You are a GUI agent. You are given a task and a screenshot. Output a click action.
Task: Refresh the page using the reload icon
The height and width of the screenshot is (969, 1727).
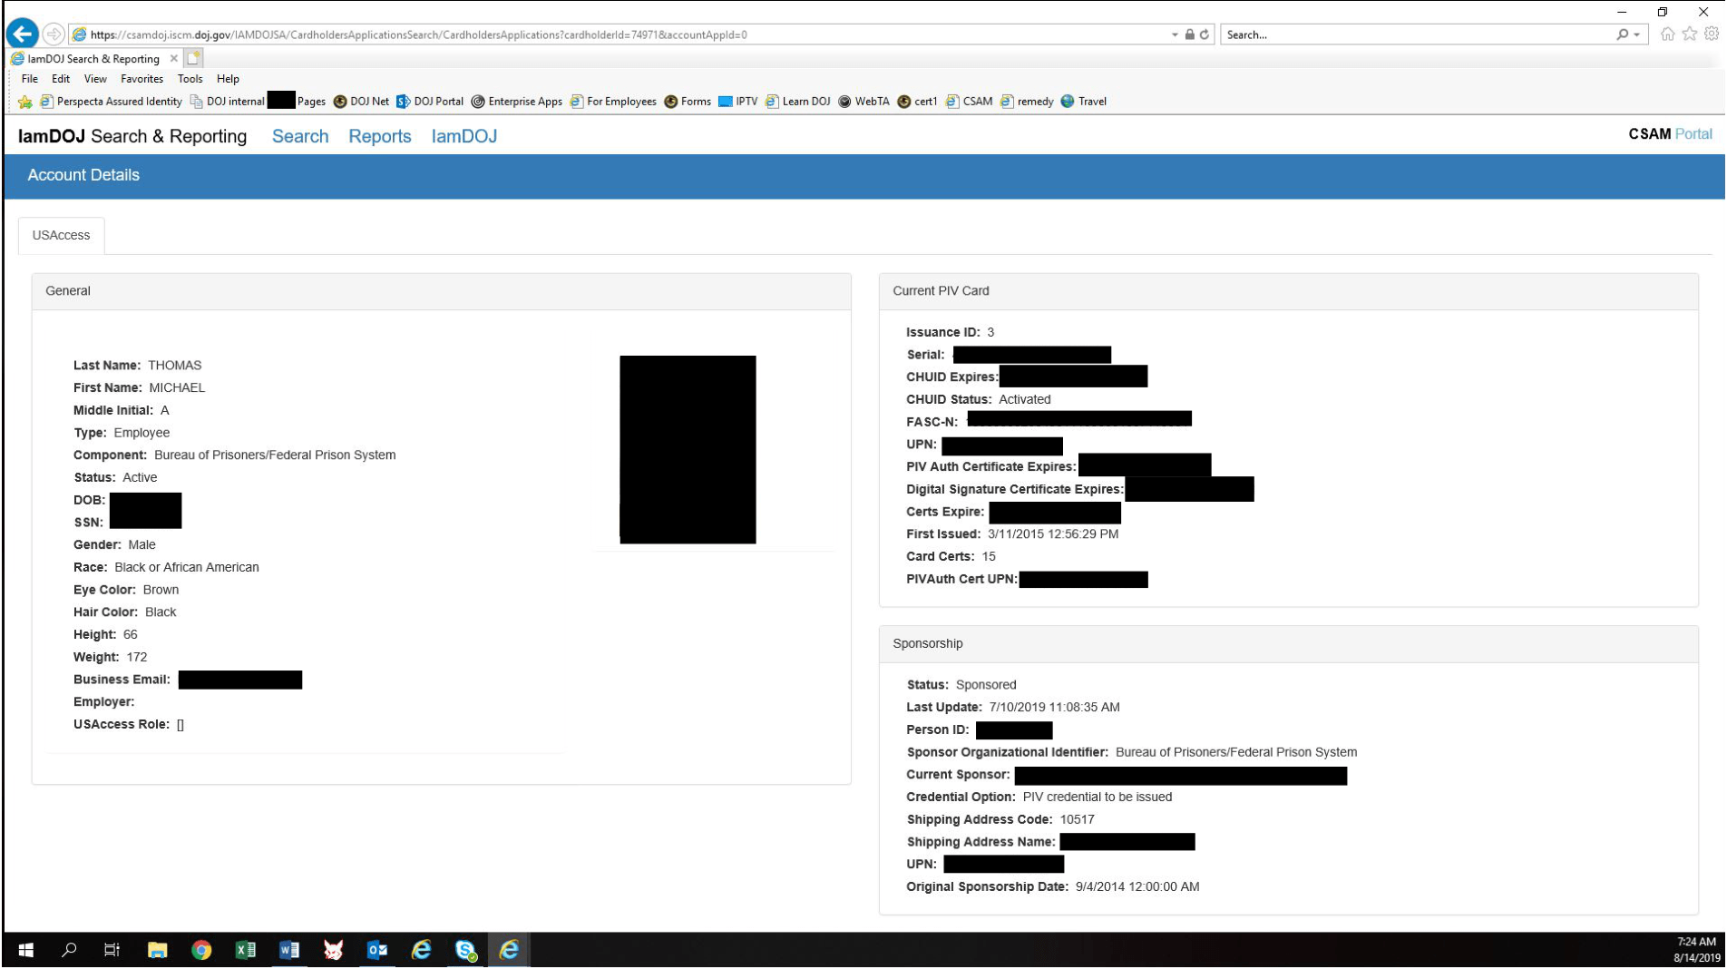(x=1205, y=34)
